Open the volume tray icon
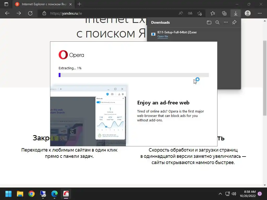 point(234,194)
